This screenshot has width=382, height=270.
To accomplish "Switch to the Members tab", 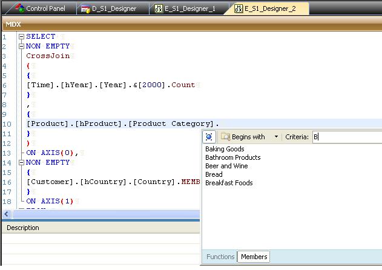I will tap(254, 257).
